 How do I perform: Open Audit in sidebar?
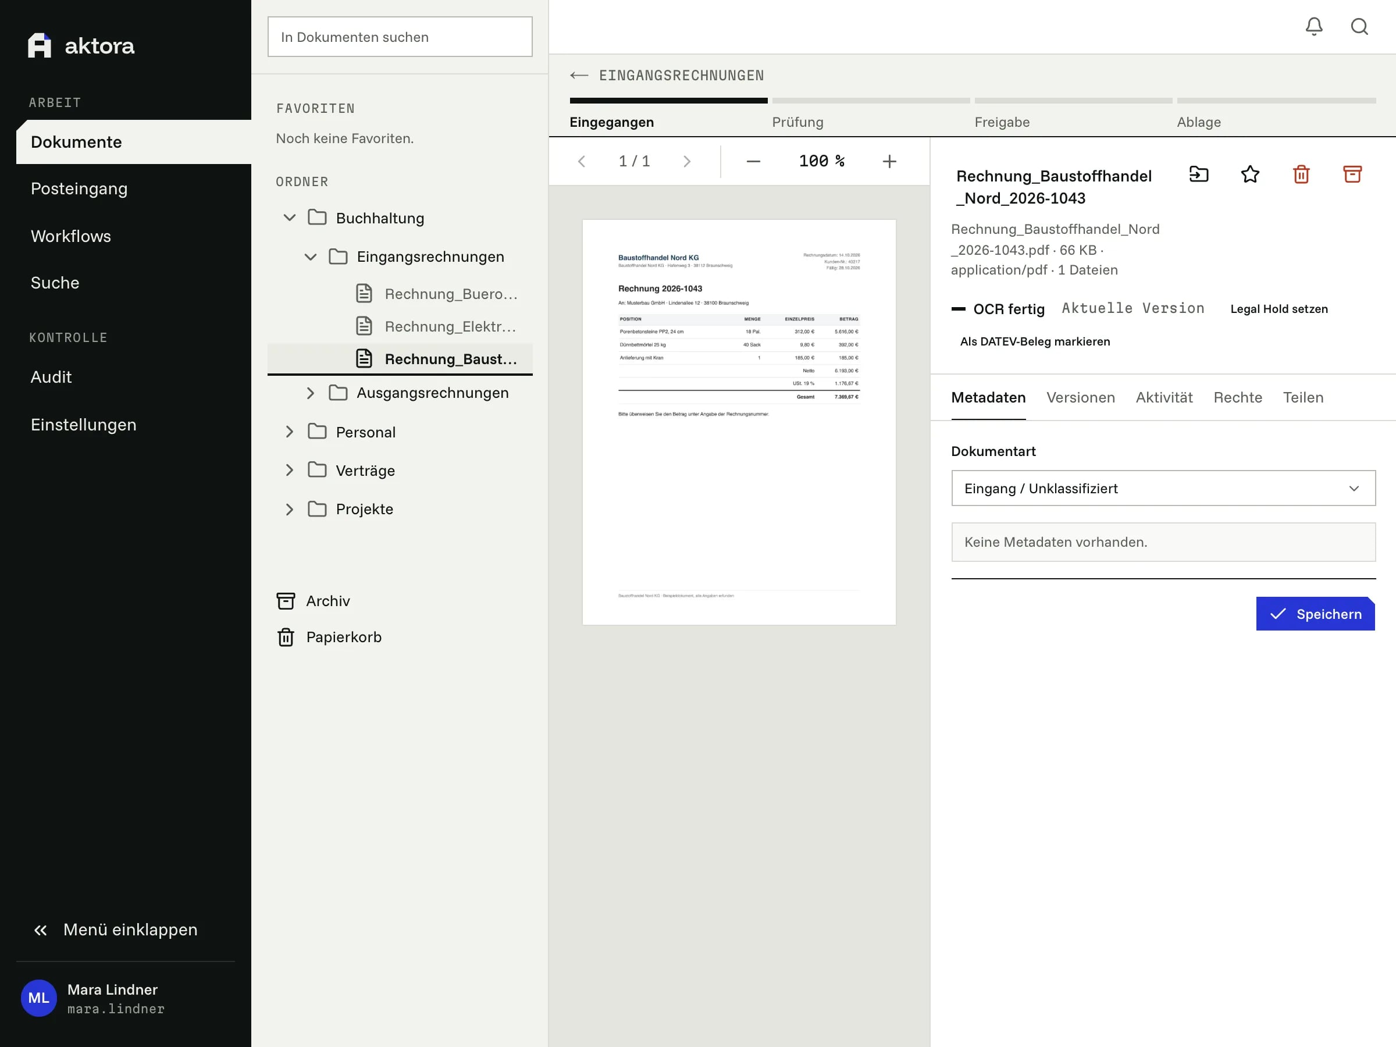point(51,377)
